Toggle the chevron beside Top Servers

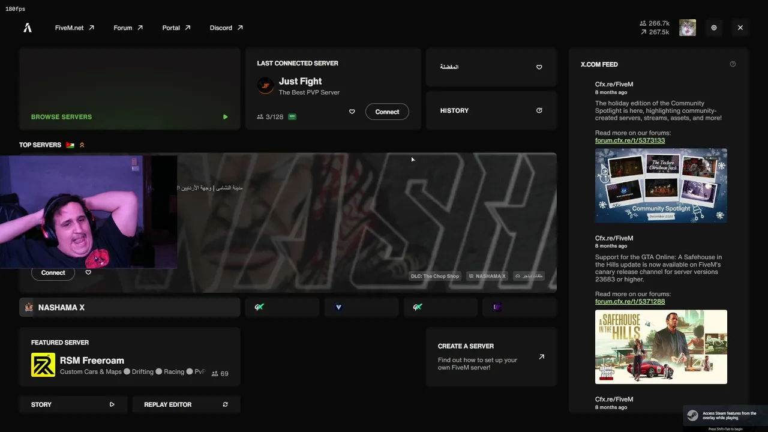point(82,145)
